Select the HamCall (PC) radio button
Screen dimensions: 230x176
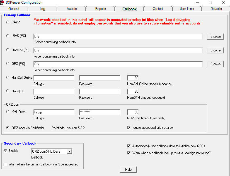click(8, 50)
